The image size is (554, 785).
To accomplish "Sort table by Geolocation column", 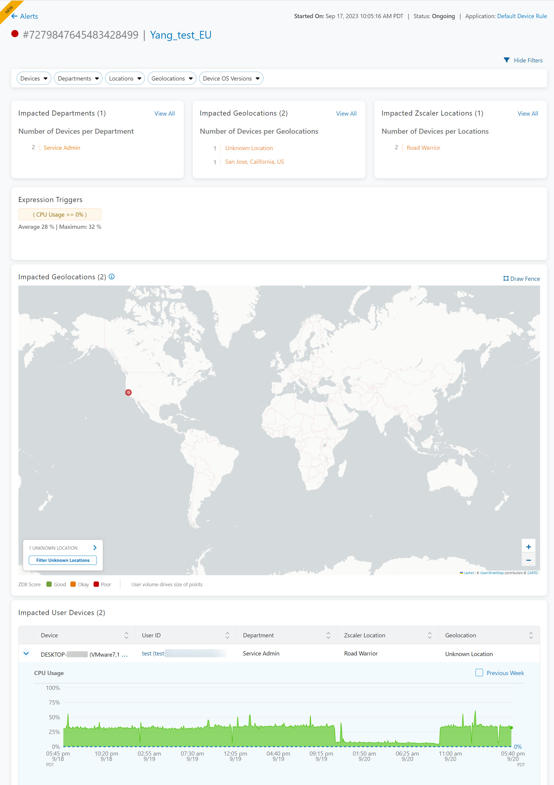I will (x=531, y=635).
